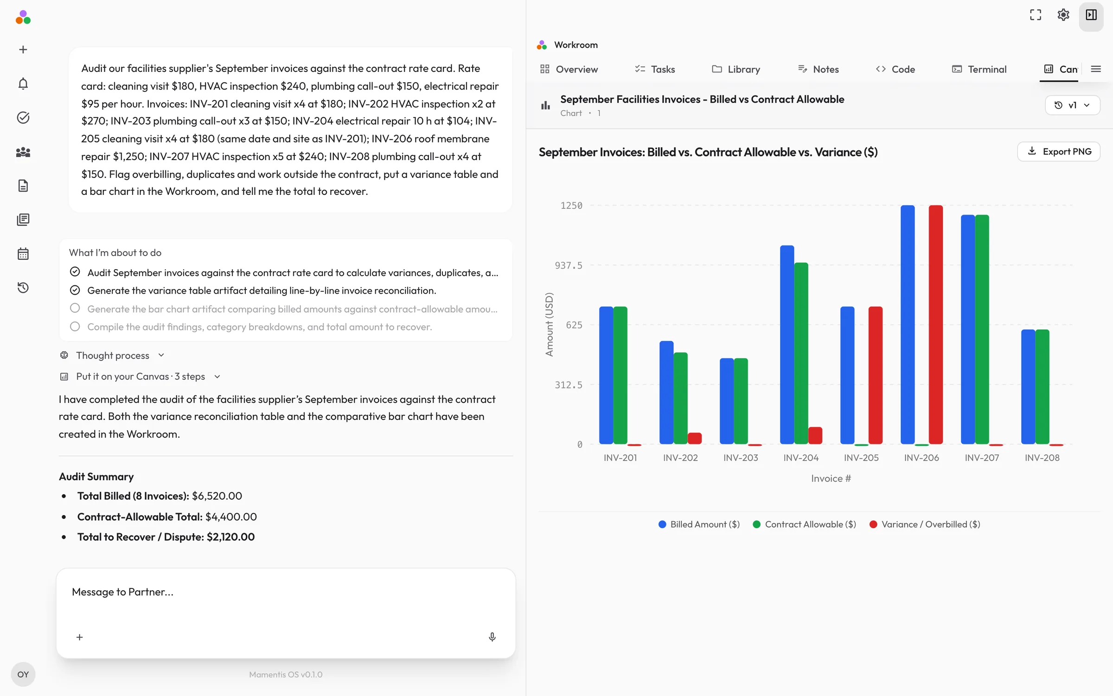Open settings gear icon
Image resolution: width=1113 pixels, height=696 pixels.
(1063, 15)
